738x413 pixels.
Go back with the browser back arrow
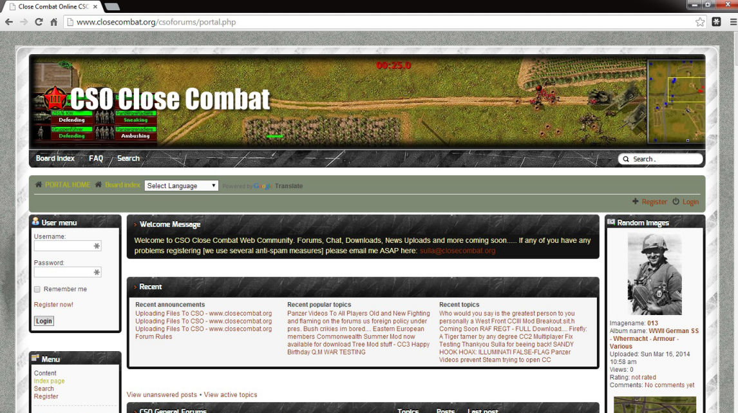click(9, 22)
